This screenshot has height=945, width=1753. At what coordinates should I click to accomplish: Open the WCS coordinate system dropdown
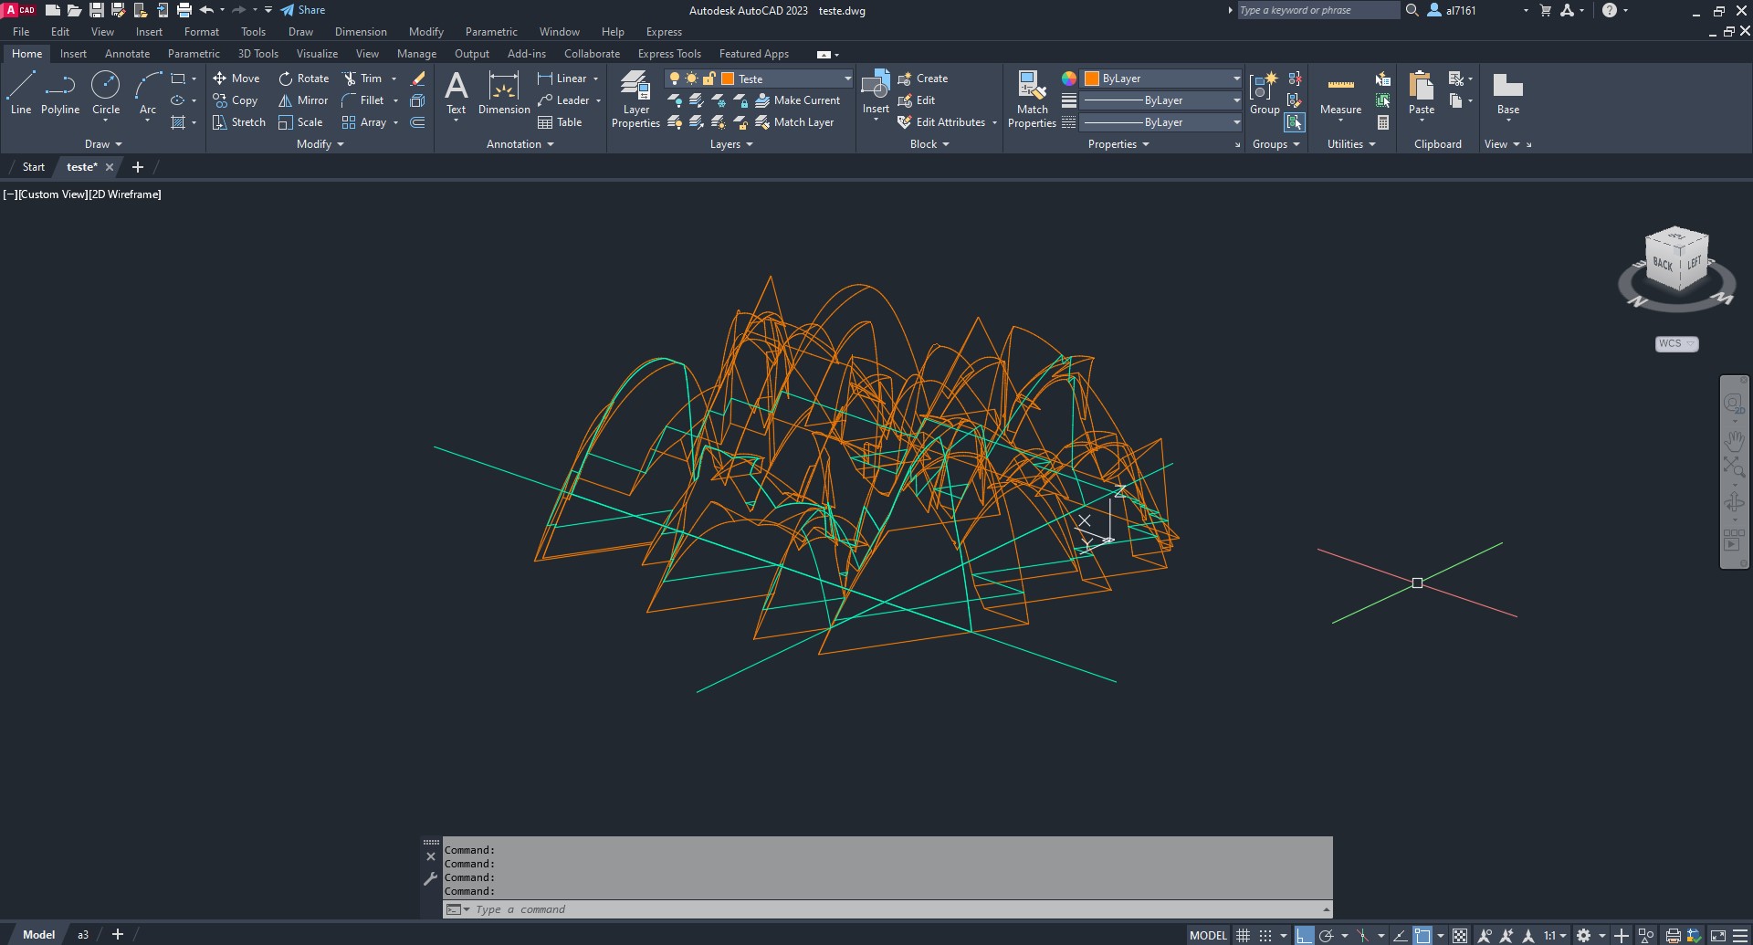point(1676,344)
